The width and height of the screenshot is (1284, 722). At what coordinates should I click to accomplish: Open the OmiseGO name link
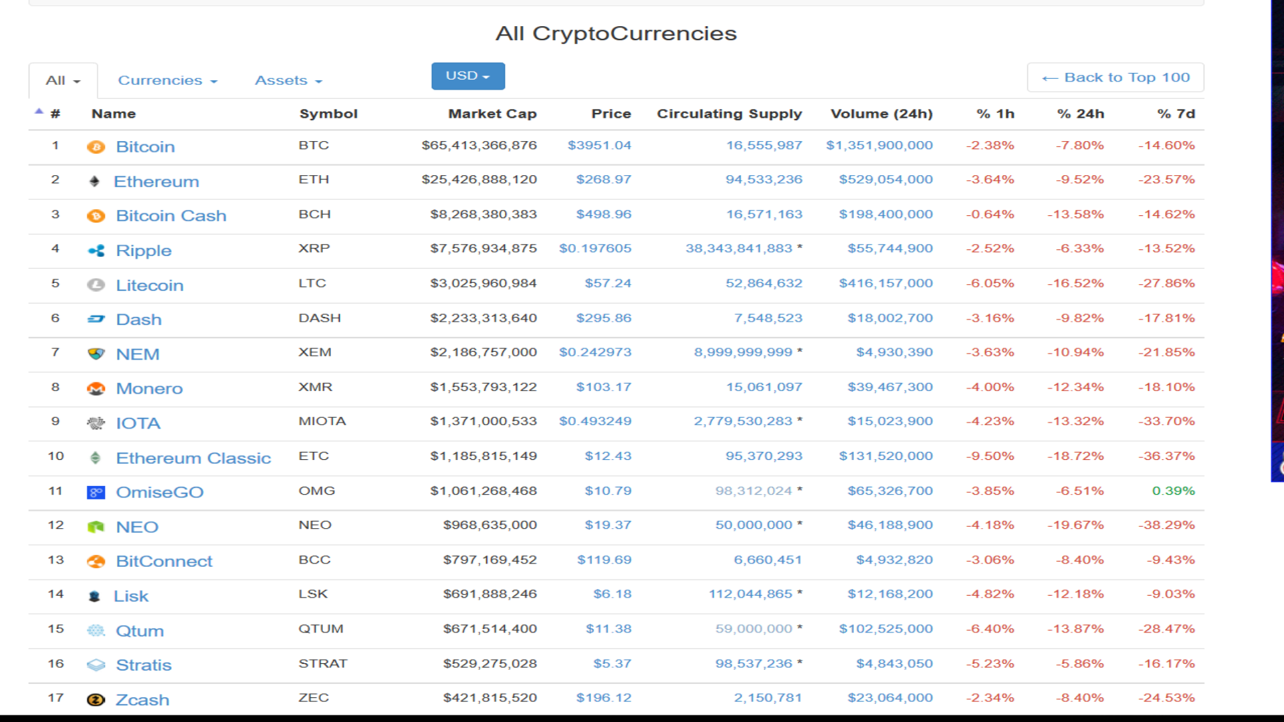pos(160,493)
